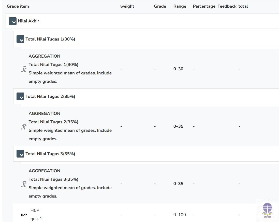279x222 pixels.
Task: Click the mean icon for Tugas 1(30%) aggregation
Action: pos(24,69)
